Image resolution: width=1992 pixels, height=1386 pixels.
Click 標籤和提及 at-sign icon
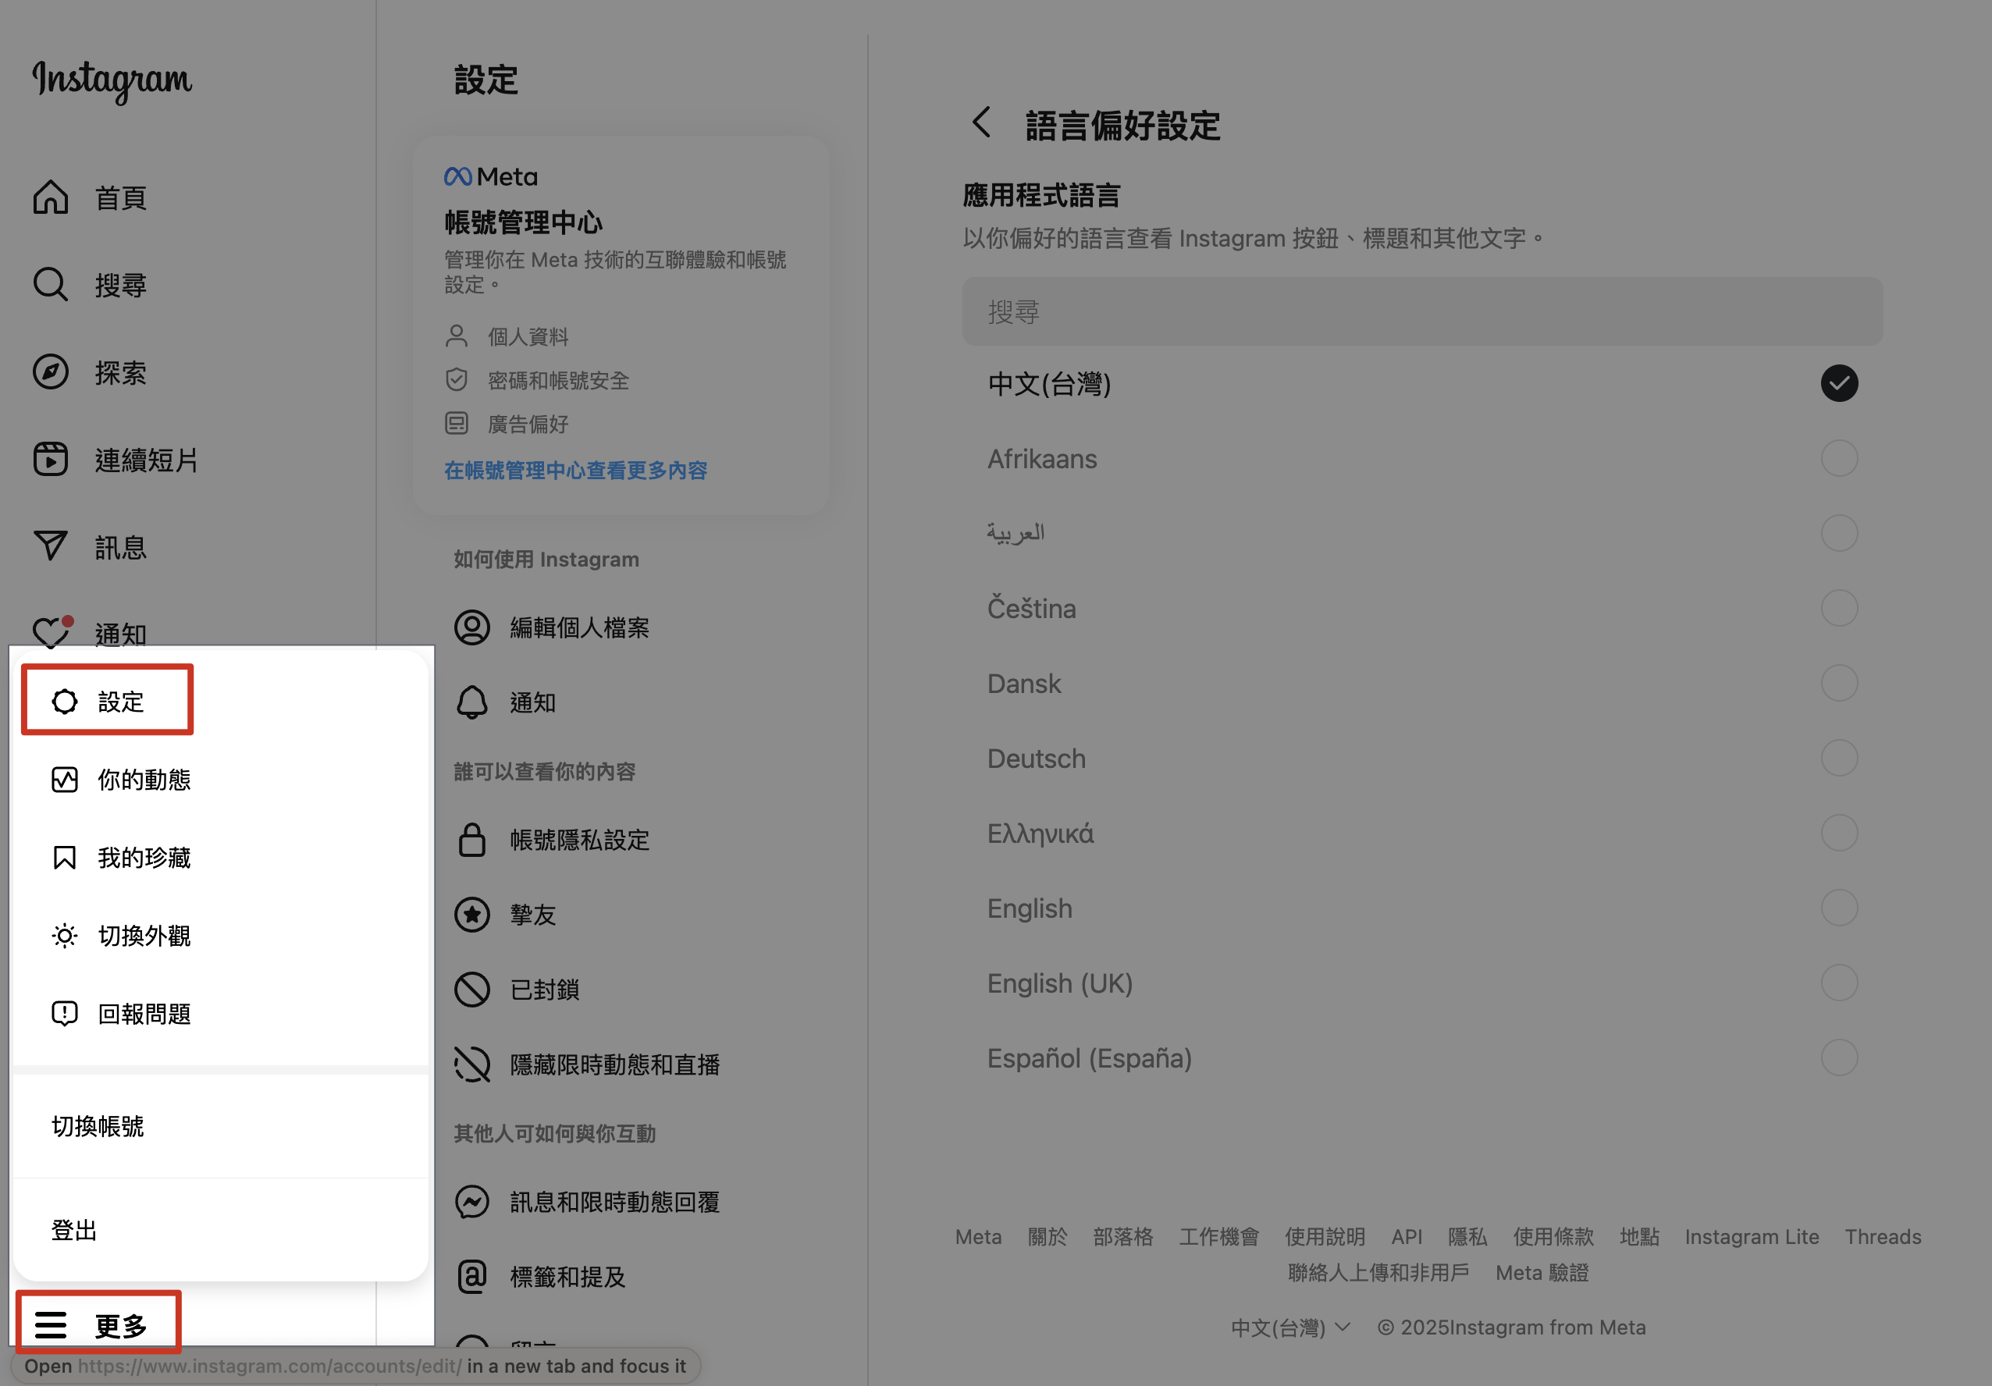coord(472,1277)
